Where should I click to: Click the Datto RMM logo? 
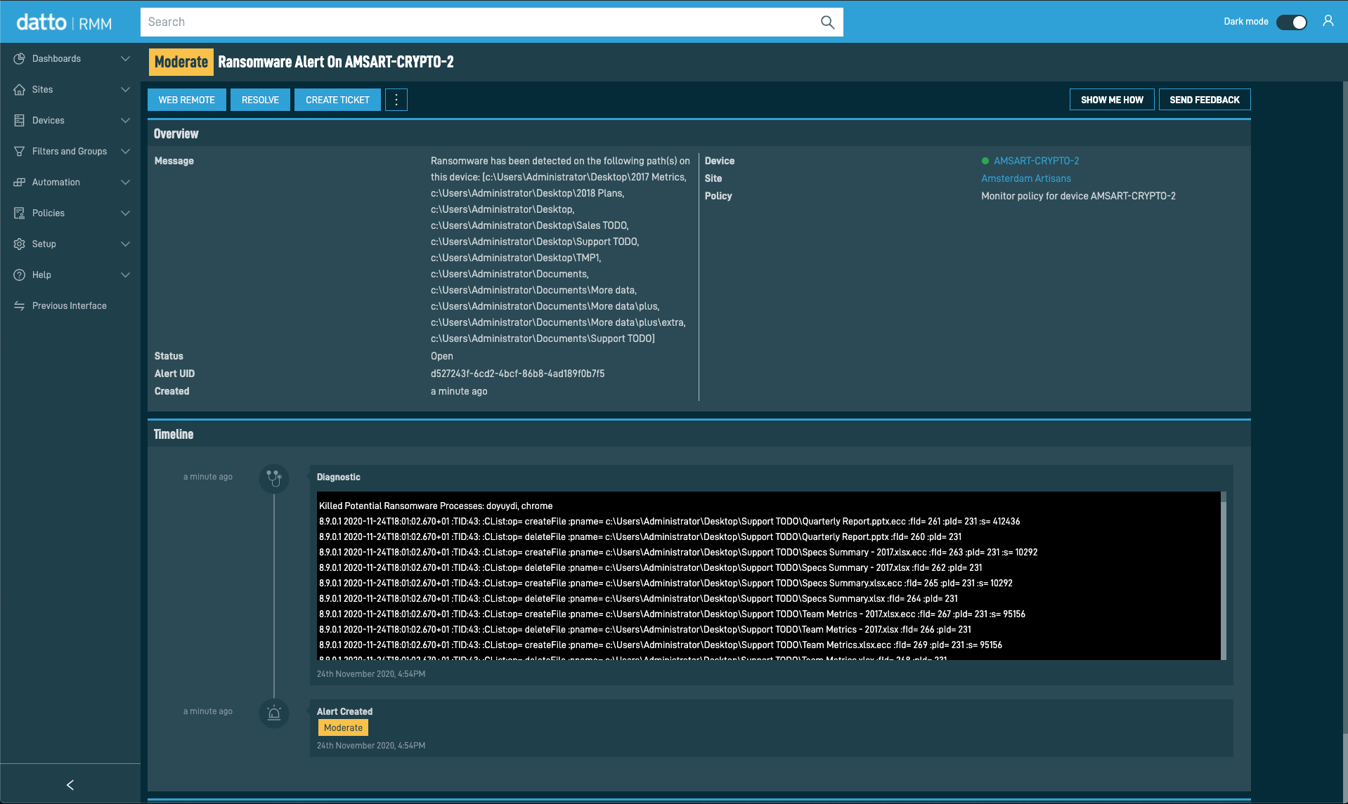64,22
